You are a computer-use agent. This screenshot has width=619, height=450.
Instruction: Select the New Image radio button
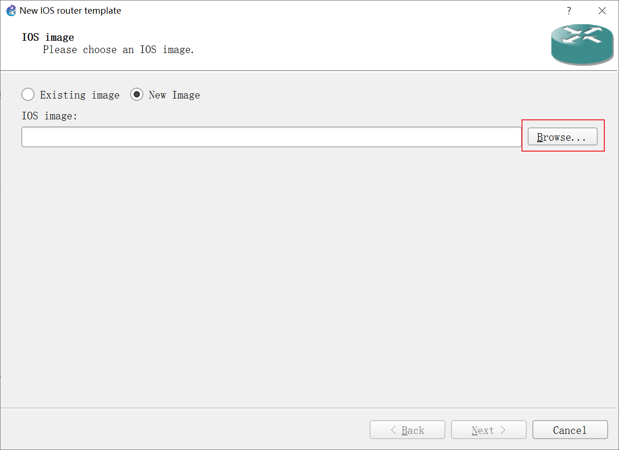tap(137, 95)
